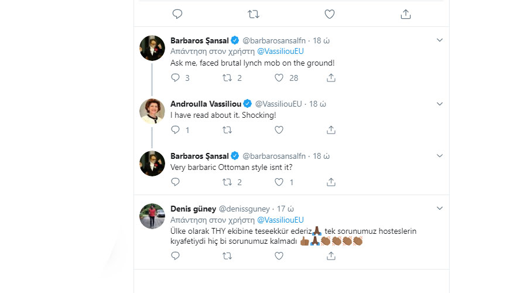Expand the options chevron on Androulla Vassiliou's tweet
Image resolution: width=527 pixels, height=293 pixels.
(x=440, y=104)
